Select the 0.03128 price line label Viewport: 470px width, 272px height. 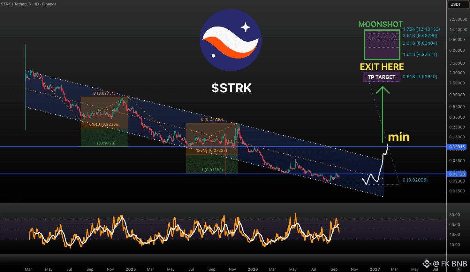[x=457, y=174]
